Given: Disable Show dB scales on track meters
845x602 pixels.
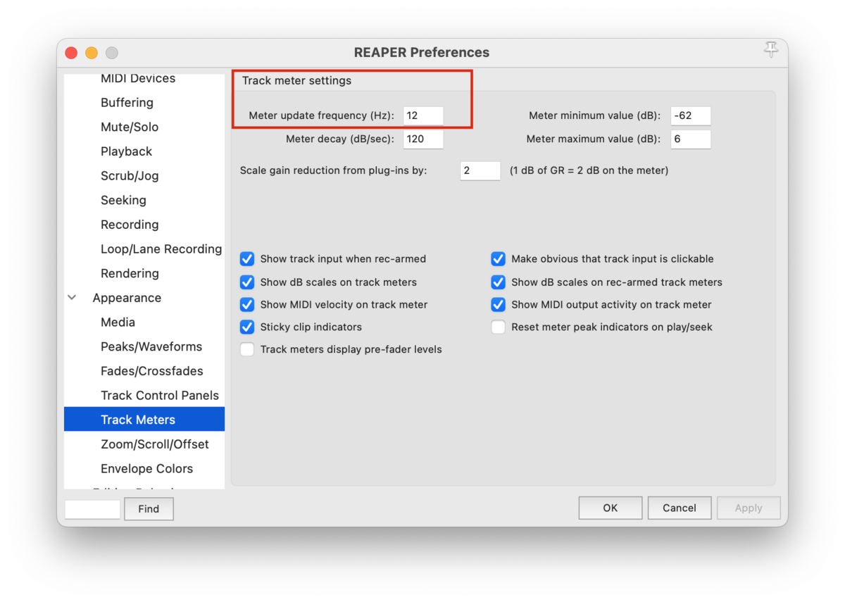Looking at the screenshot, I should tap(246, 282).
